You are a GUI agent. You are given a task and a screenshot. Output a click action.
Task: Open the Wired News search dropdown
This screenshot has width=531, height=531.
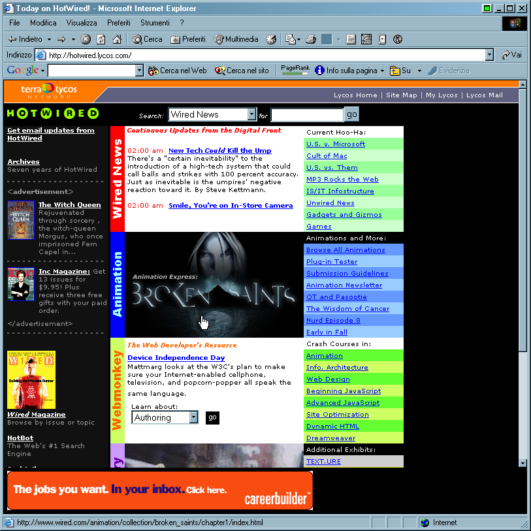coord(251,114)
